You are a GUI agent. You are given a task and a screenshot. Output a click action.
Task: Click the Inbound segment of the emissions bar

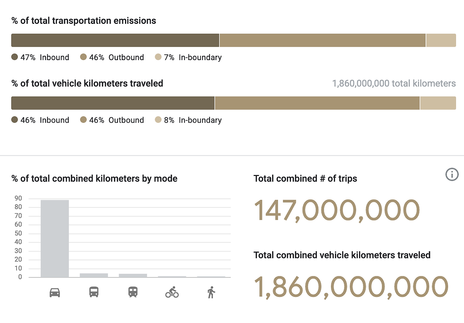click(115, 40)
